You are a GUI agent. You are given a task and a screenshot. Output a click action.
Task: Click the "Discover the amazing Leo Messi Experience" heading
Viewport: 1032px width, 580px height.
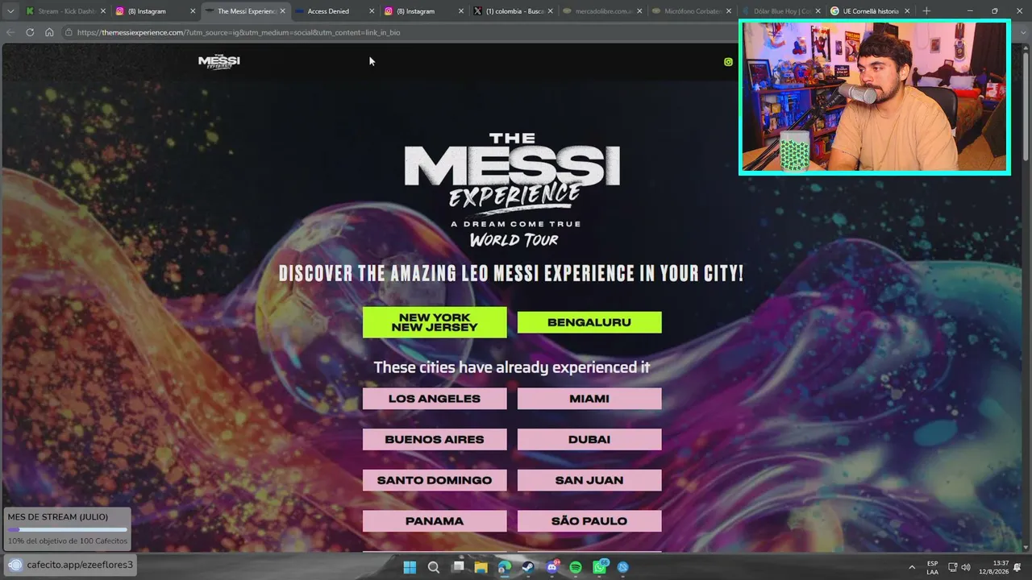(x=511, y=273)
